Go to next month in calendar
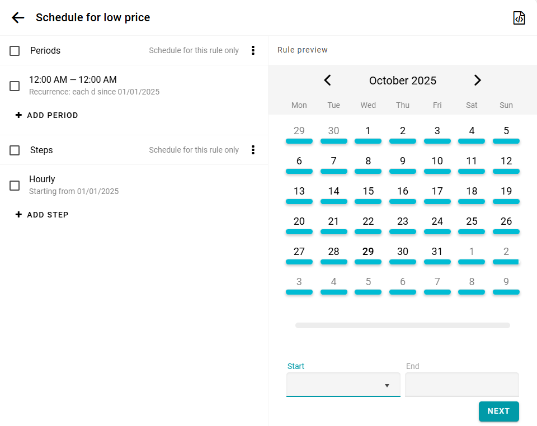This screenshot has width=537, height=426. click(477, 81)
